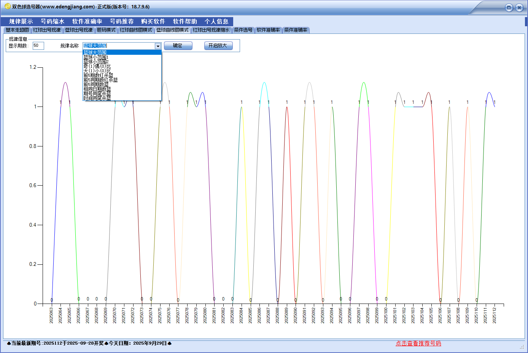Click the restore window button at top right
This screenshot has width=528, height=353.
[509, 8]
